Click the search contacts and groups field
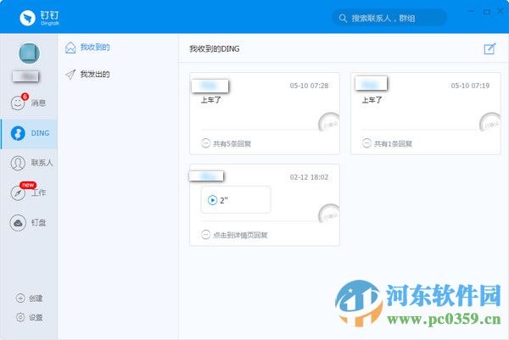The width and height of the screenshot is (509, 340). point(389,18)
